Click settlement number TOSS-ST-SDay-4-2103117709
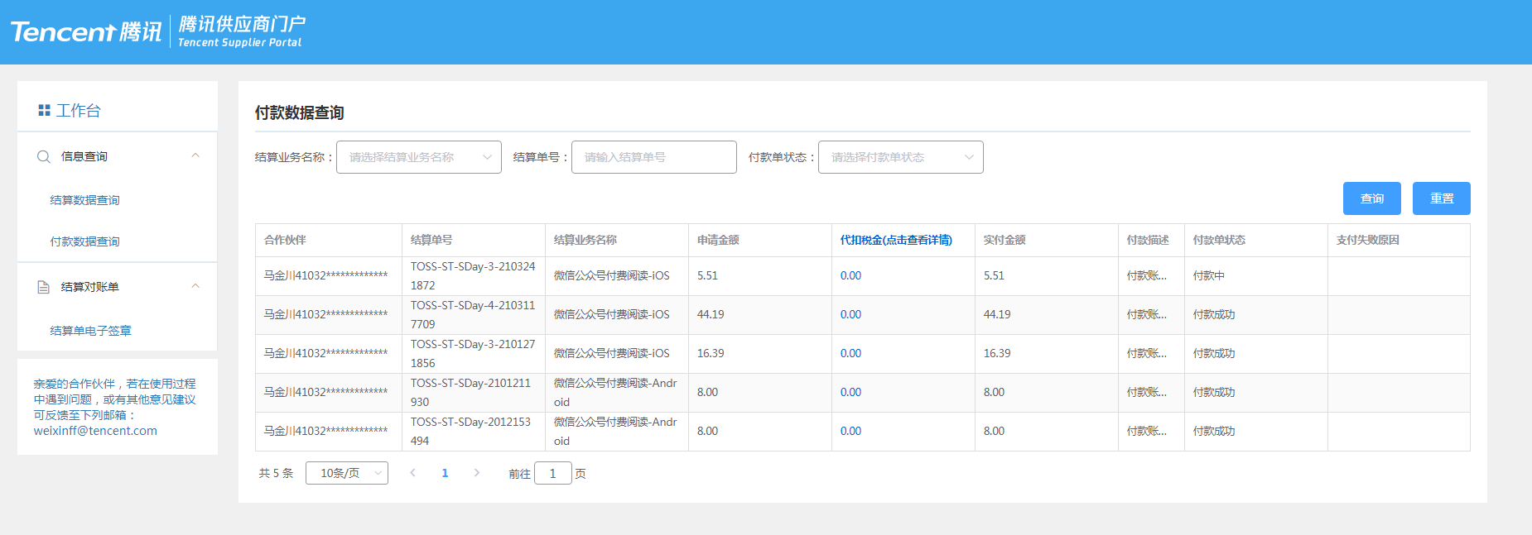Viewport: 1532px width, 535px height. pyautogui.click(x=473, y=314)
